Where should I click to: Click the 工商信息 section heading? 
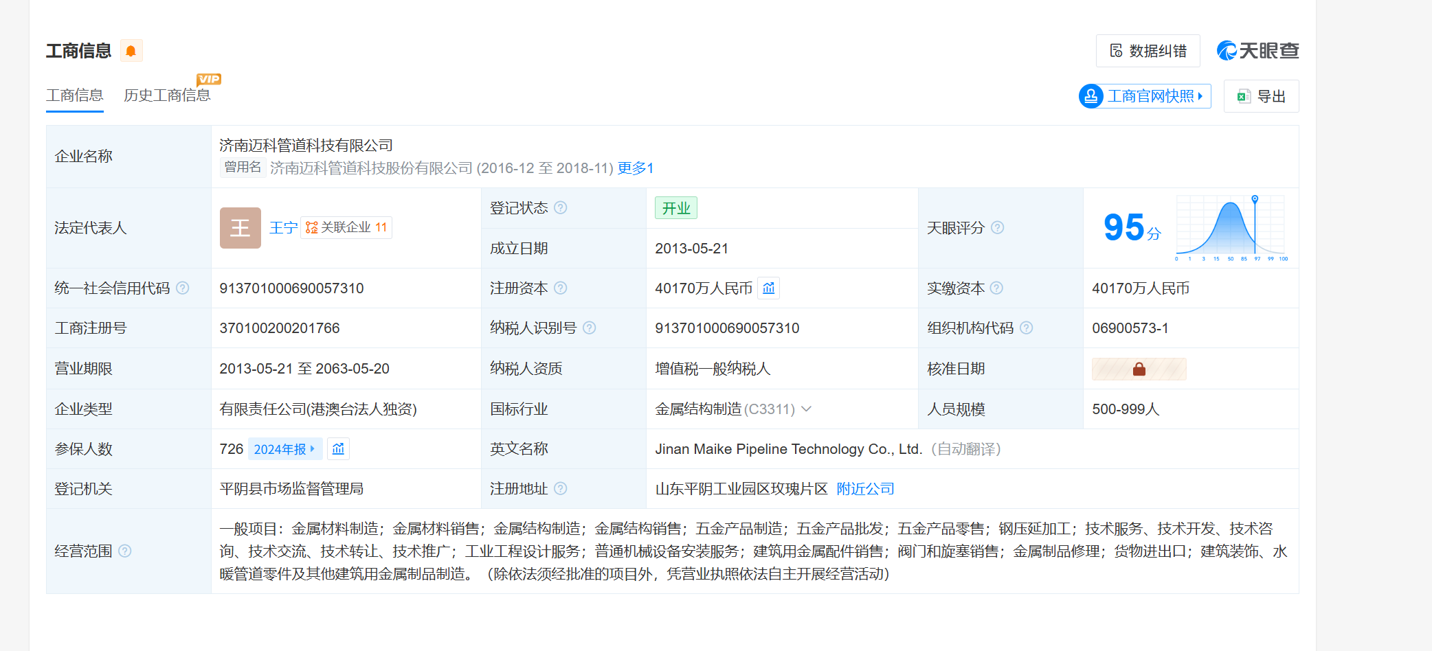tap(79, 51)
